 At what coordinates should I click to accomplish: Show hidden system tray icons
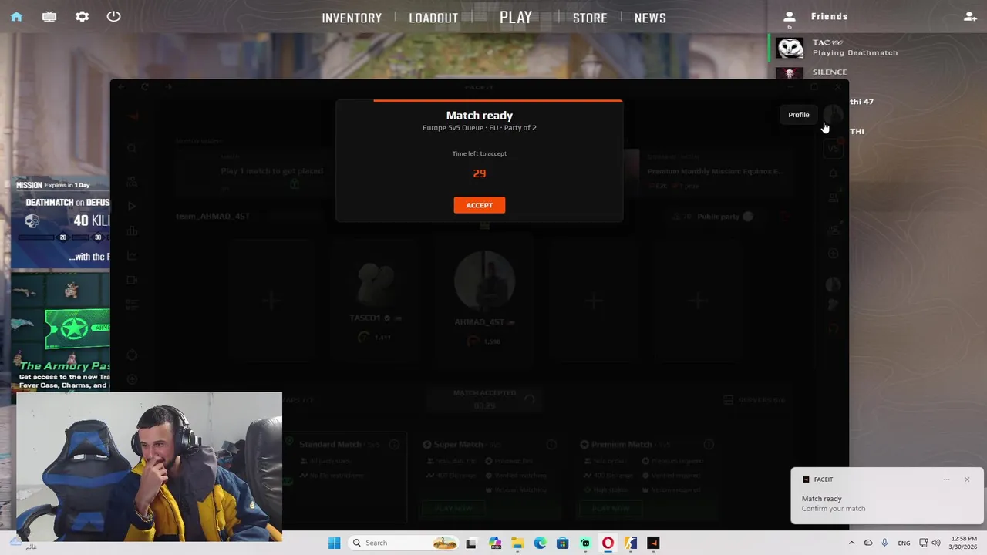click(x=851, y=543)
